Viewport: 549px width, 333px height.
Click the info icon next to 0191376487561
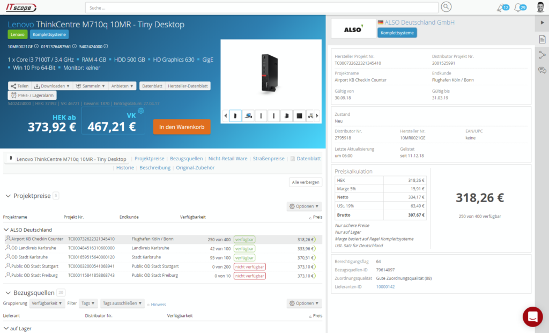(x=74, y=46)
